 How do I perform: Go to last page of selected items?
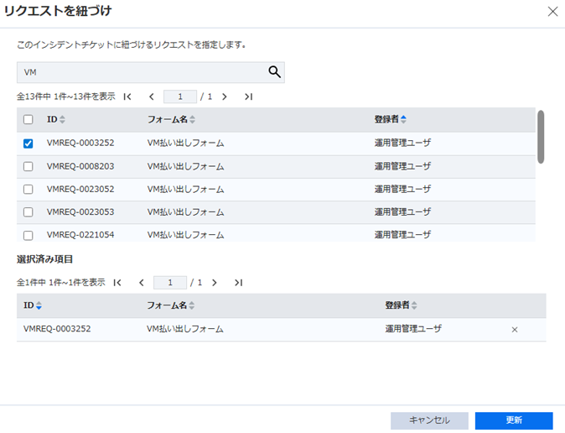click(x=238, y=283)
